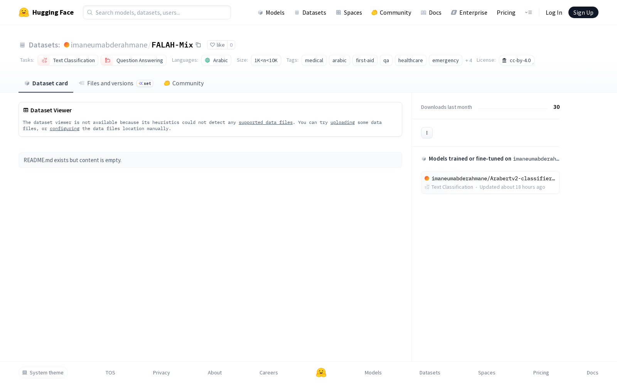617x386 pixels.
Task: Click the Downloads last month count 30
Action: (556, 107)
